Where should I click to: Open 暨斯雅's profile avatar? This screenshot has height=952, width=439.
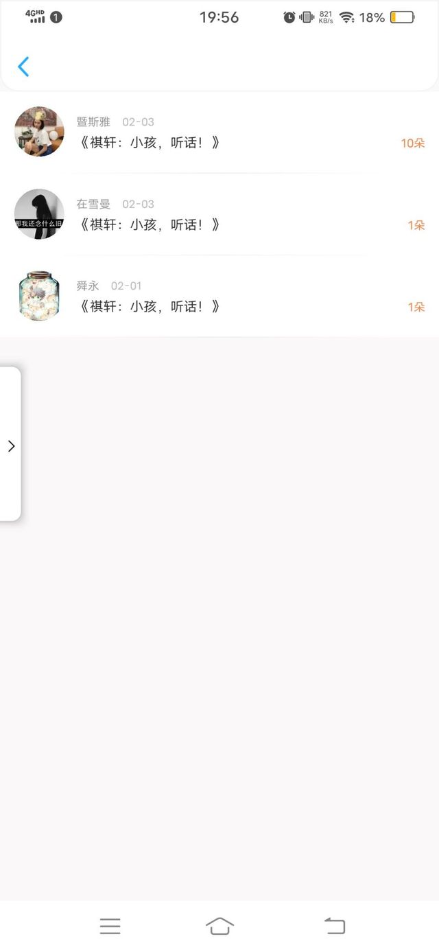click(x=39, y=131)
